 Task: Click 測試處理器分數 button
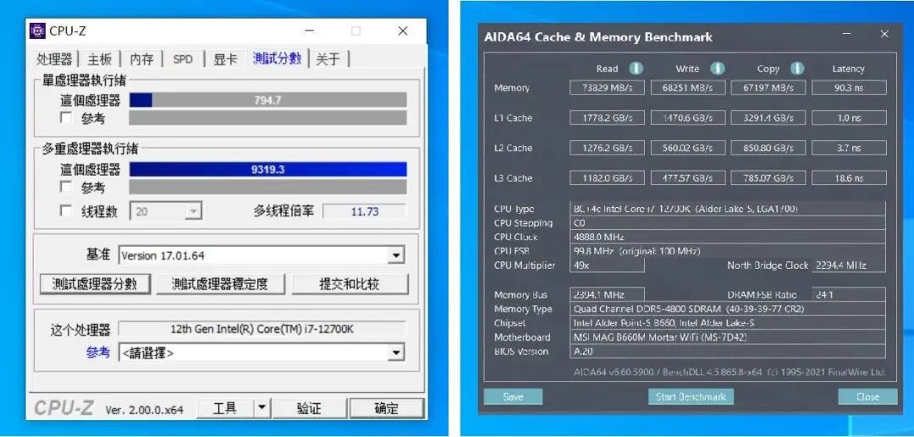95,284
